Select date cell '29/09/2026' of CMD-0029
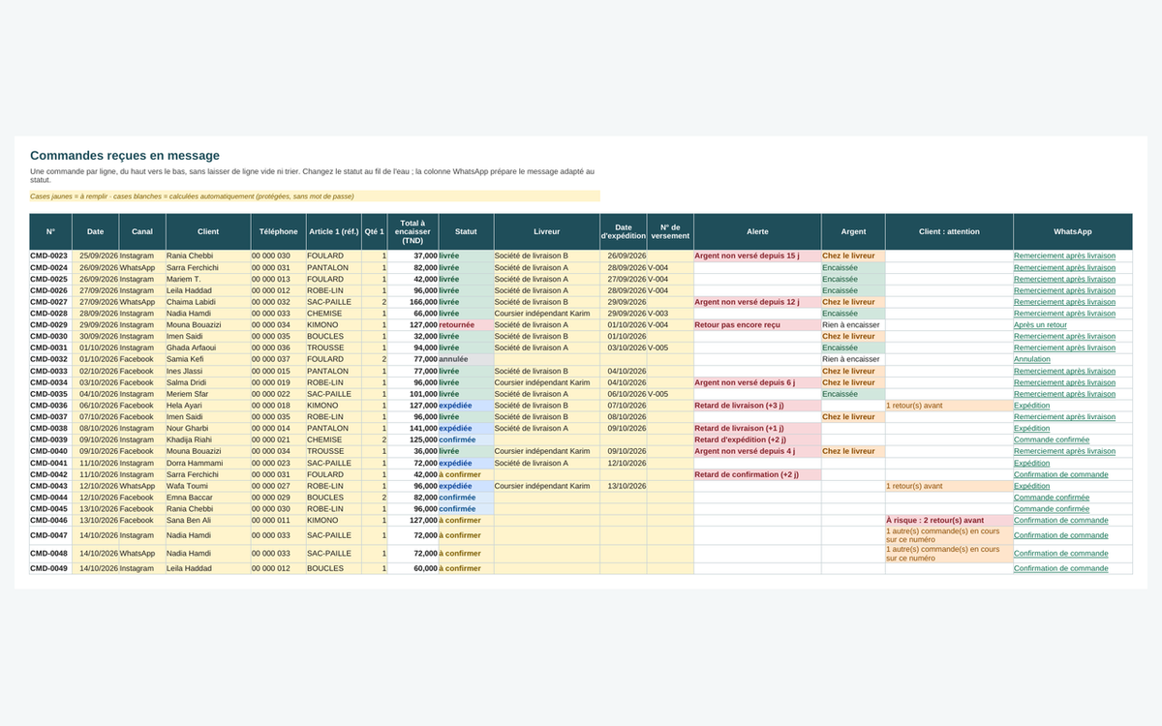The width and height of the screenshot is (1162, 726). tap(95, 325)
